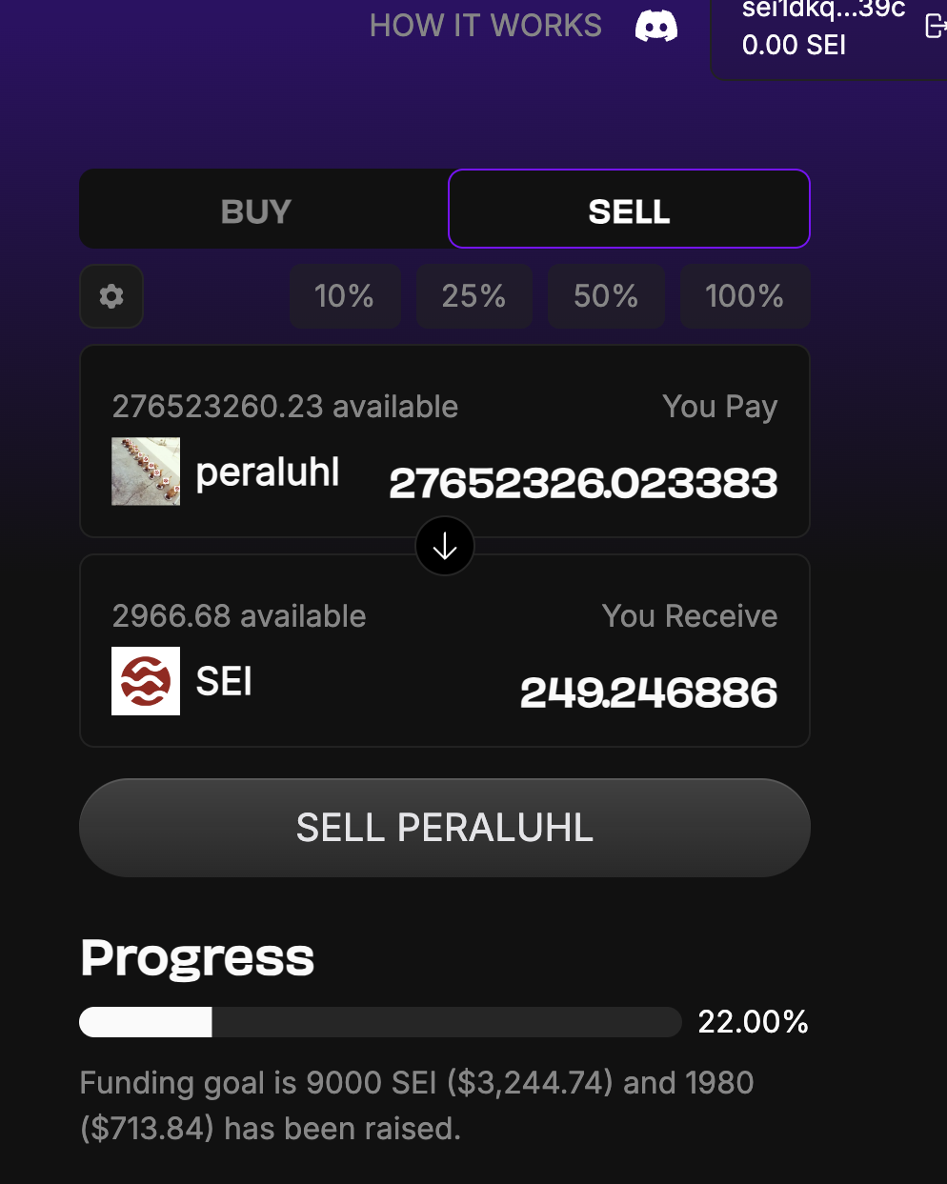This screenshot has height=1184, width=947.
Task: Click the You Pay amount field
Action: tap(583, 484)
